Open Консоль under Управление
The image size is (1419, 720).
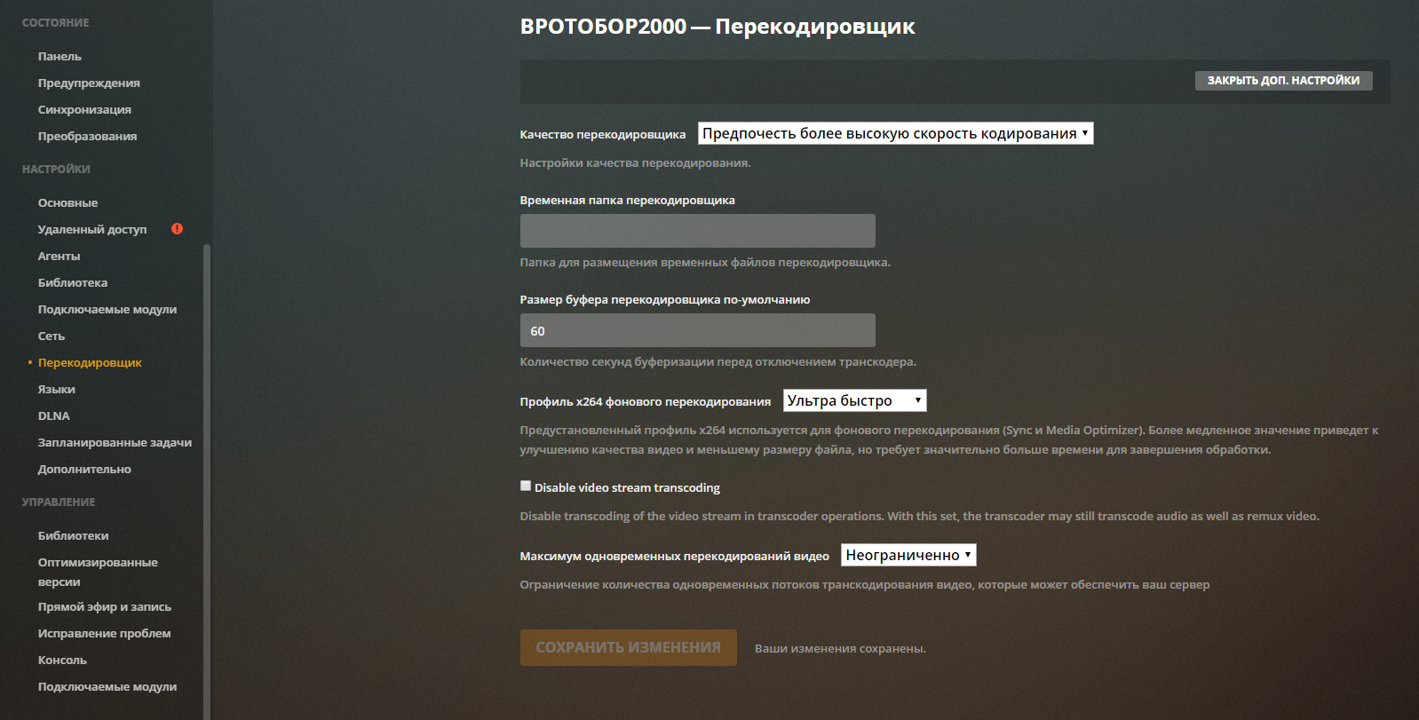tap(62, 661)
